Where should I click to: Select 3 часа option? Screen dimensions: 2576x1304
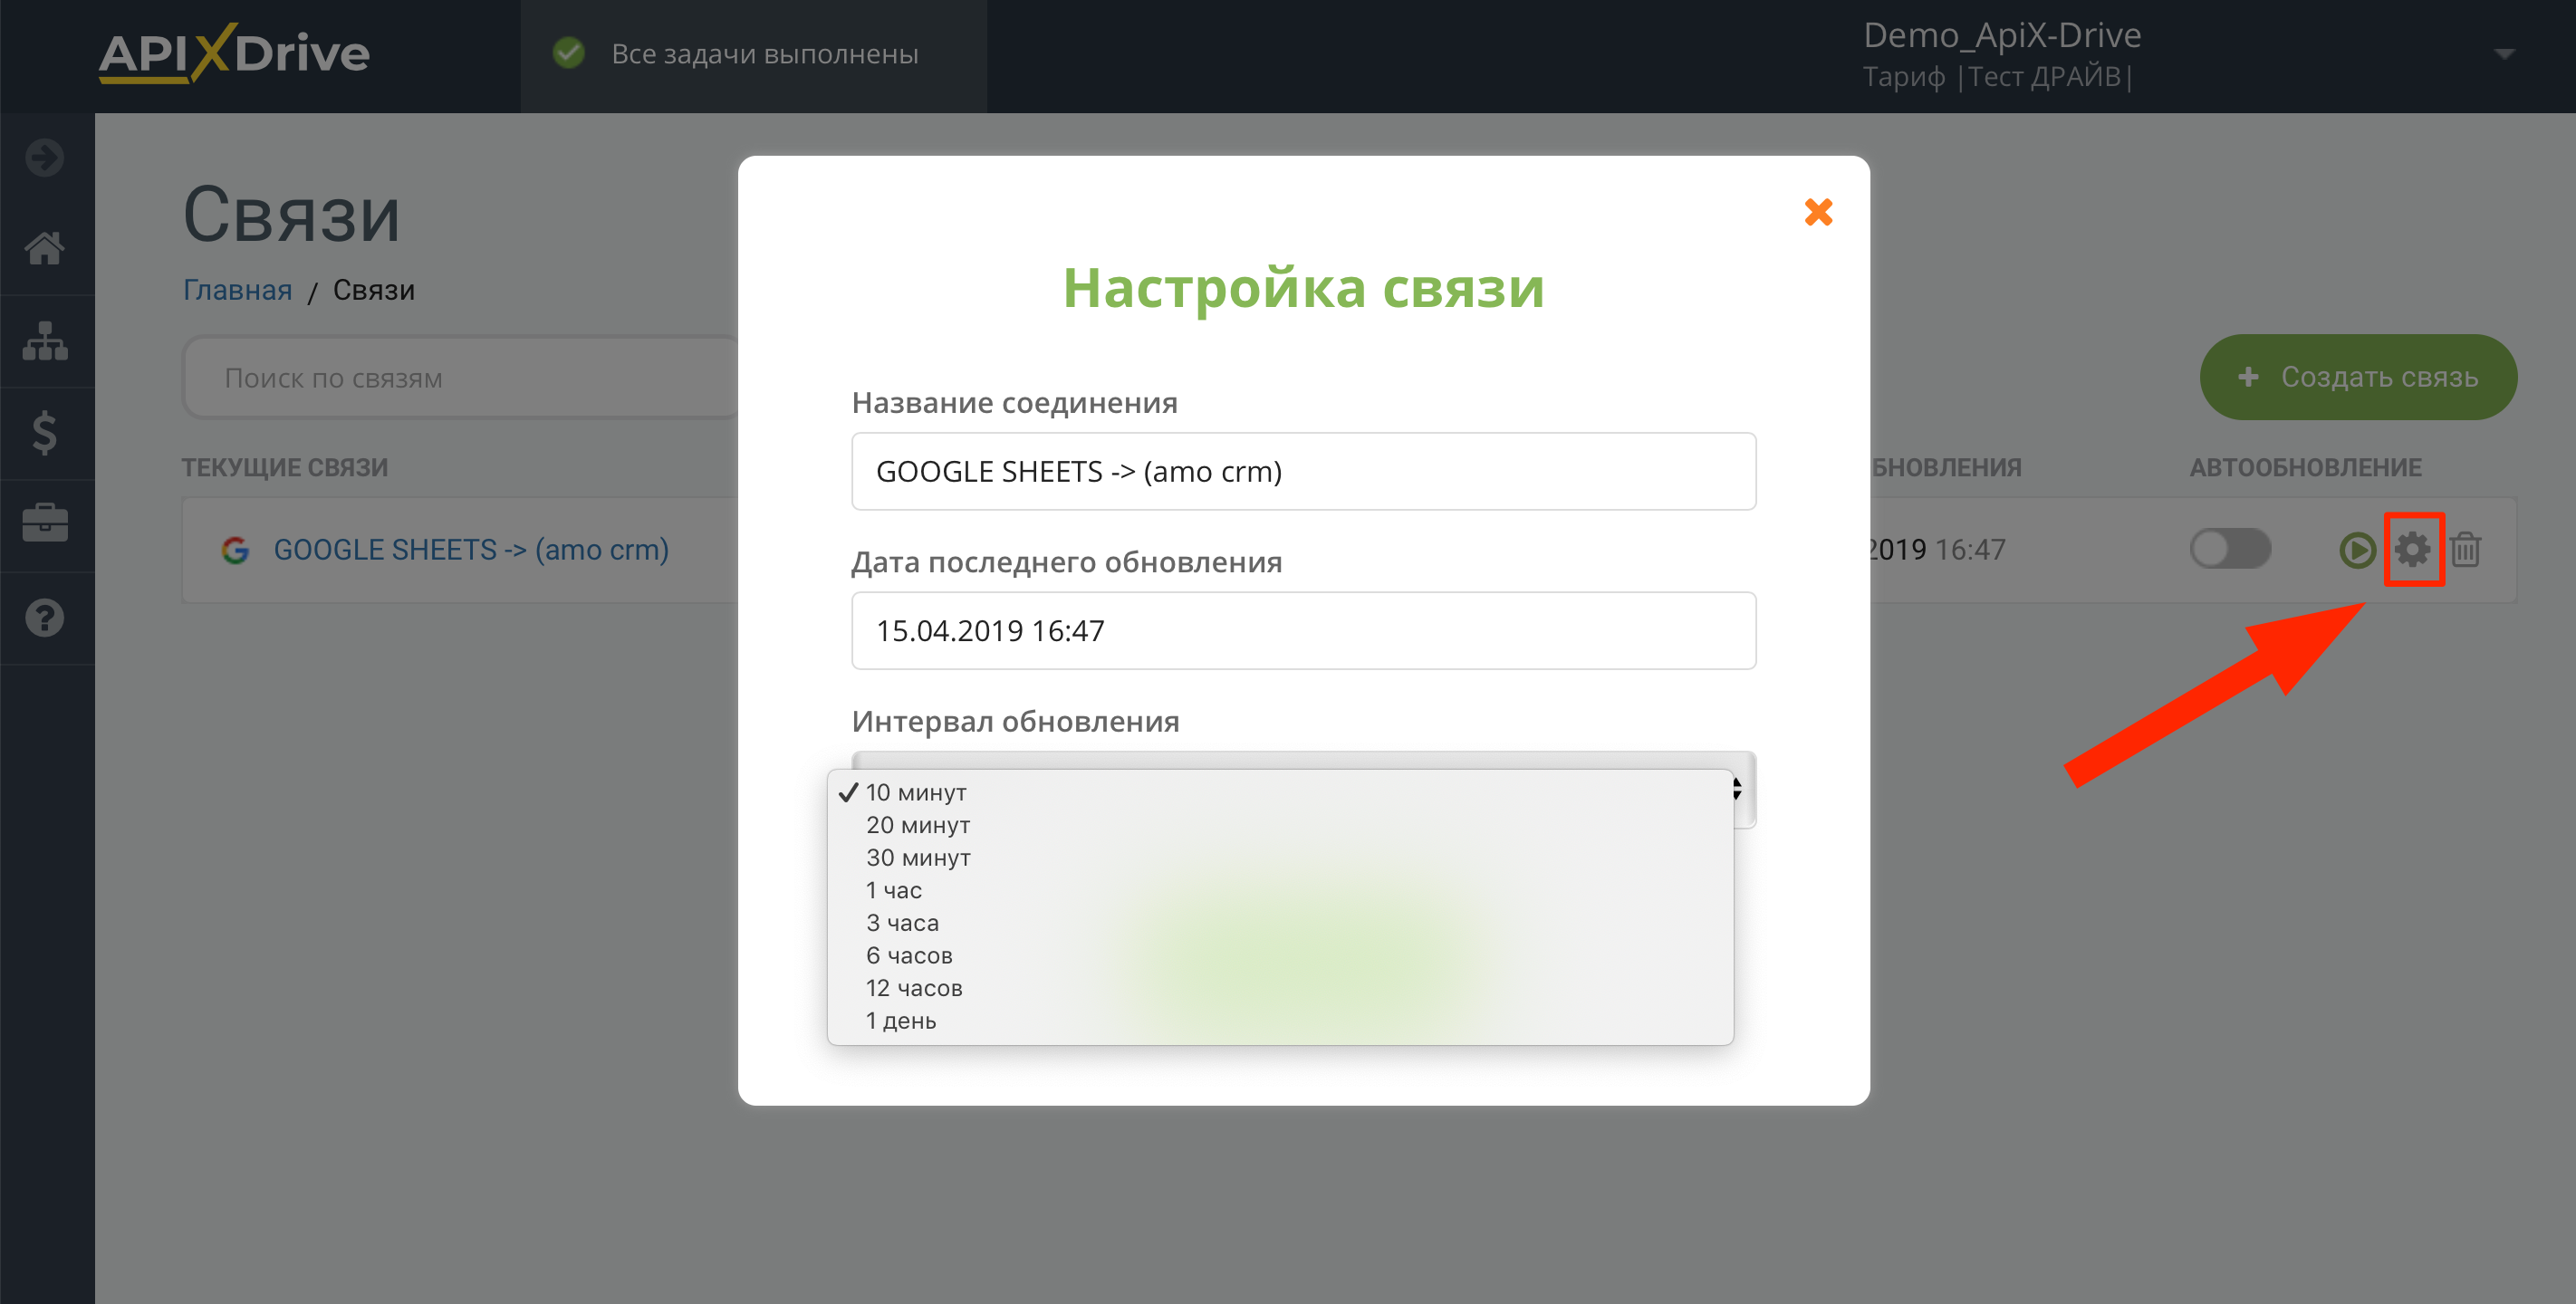[x=1280, y=923]
